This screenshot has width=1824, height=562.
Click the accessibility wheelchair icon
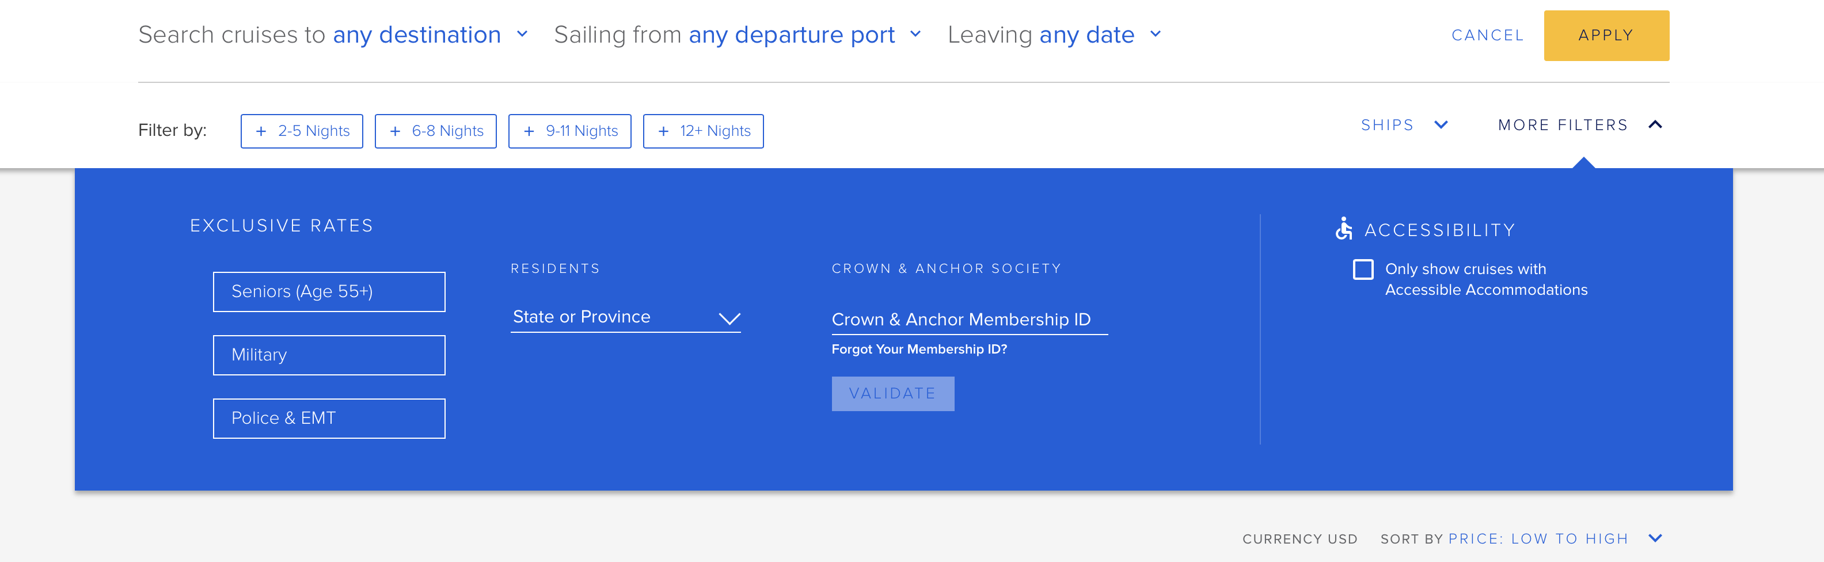(1343, 229)
